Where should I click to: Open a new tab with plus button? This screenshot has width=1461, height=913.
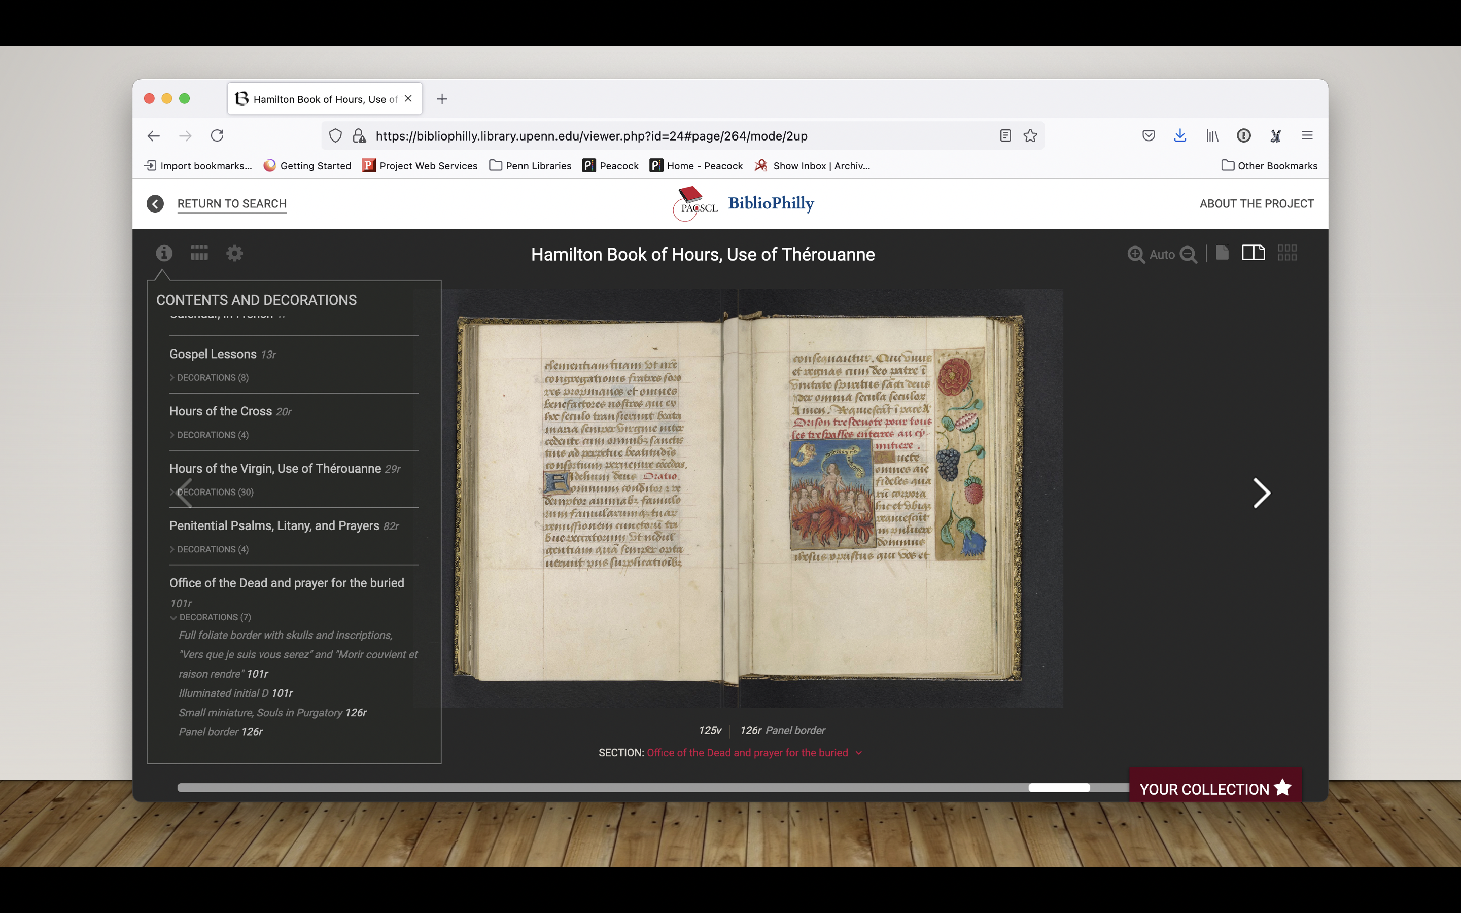[442, 99]
